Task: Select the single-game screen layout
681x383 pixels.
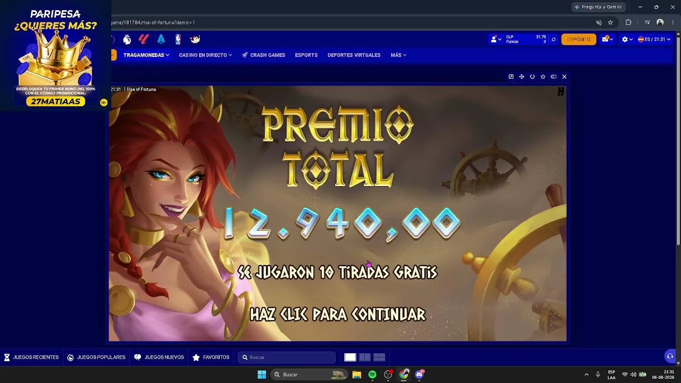Action: click(x=350, y=357)
